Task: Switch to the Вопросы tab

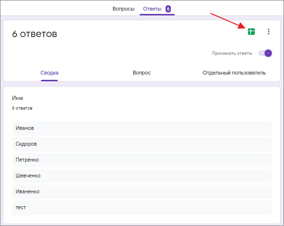Action: (124, 9)
